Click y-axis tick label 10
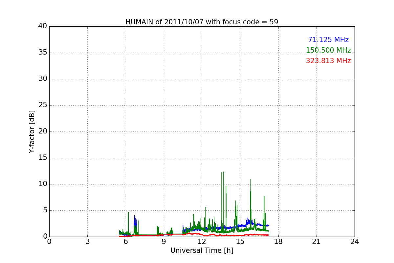Screen dimensions: 394x263 click(x=43, y=184)
